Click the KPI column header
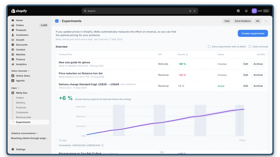Viewport: 280px width, 157px height. point(160,54)
